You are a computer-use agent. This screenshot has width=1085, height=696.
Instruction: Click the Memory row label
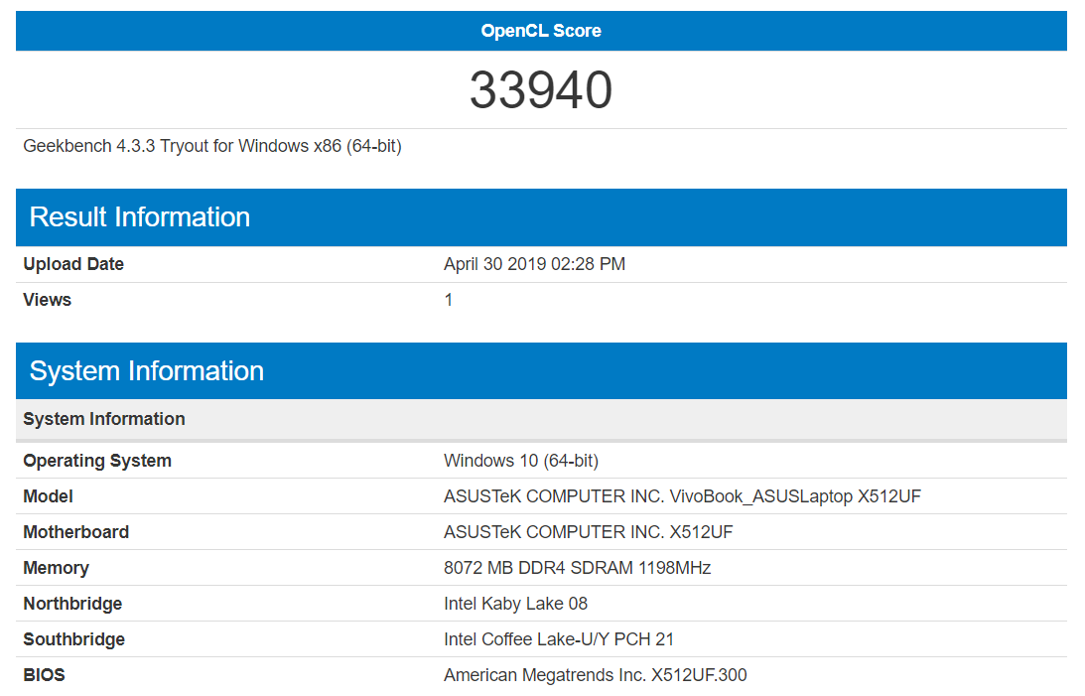(x=57, y=568)
